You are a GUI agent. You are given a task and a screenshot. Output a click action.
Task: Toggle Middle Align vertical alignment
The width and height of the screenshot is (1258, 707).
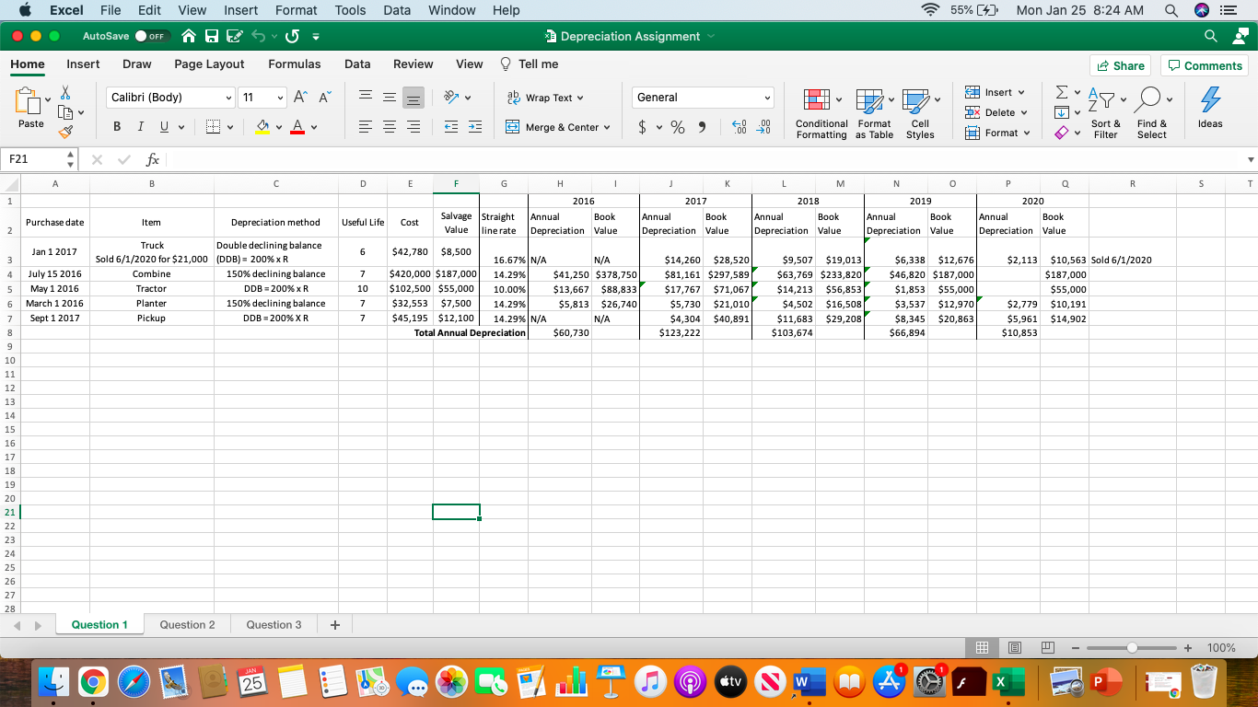pos(389,98)
